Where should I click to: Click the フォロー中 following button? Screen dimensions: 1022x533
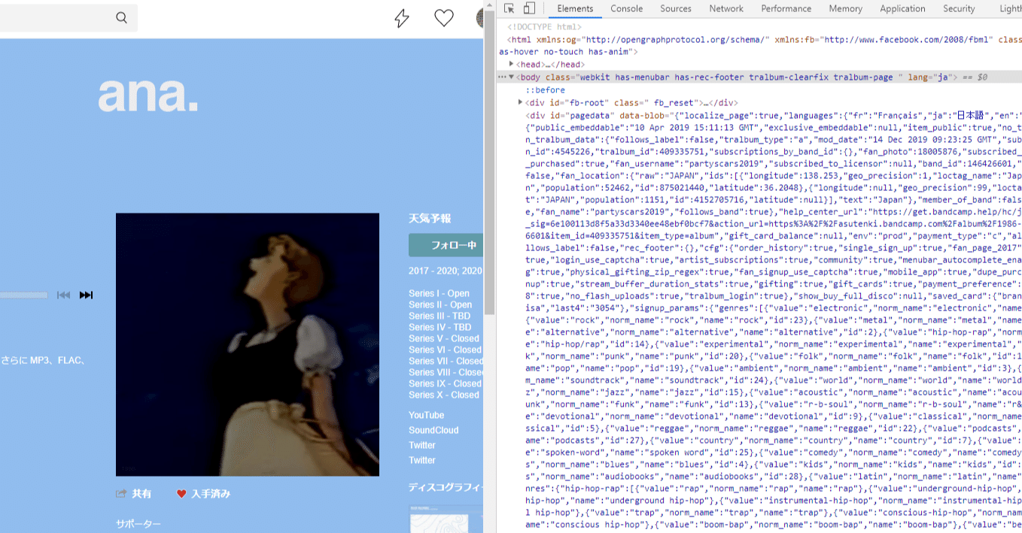(446, 245)
